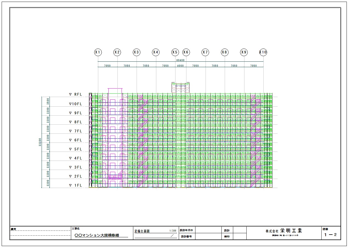Pick the X5 grid axis circle

pos(175,52)
